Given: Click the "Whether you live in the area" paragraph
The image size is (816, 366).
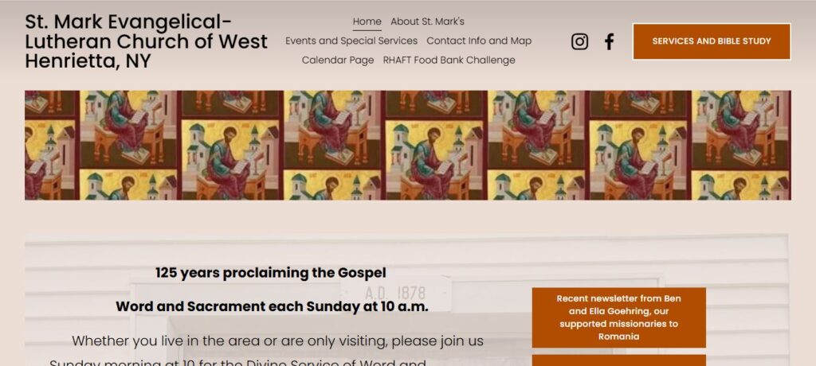Looking at the screenshot, I should click(x=277, y=341).
